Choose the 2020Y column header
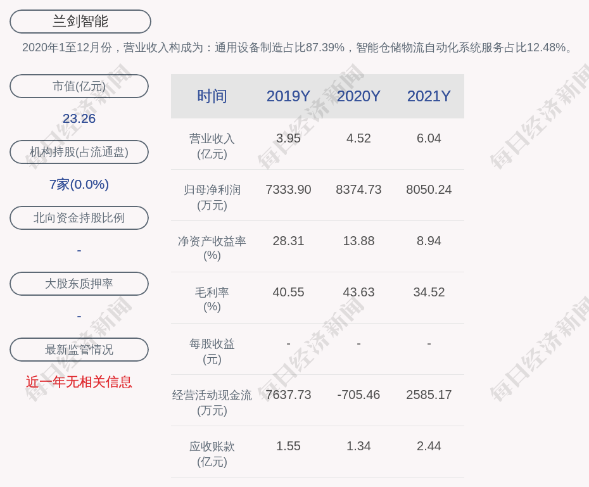 [358, 96]
